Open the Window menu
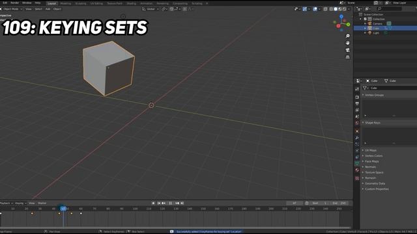The height and width of the screenshot is (234, 417). coord(27,3)
